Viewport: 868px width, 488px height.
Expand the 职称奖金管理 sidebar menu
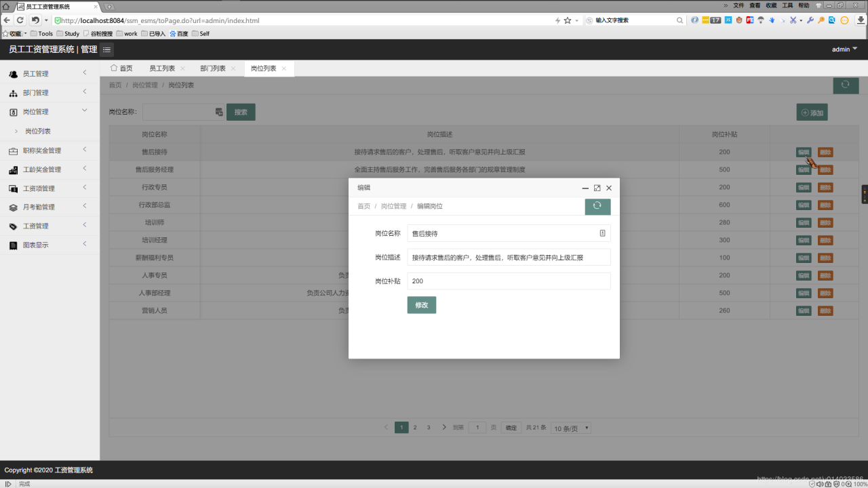[x=50, y=150]
